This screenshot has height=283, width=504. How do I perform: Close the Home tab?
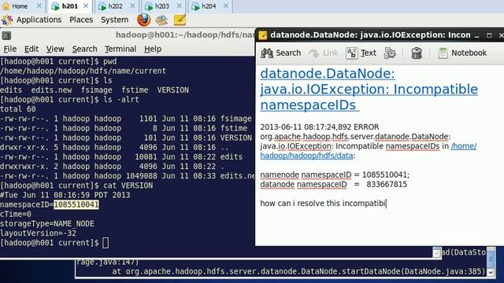[39, 6]
